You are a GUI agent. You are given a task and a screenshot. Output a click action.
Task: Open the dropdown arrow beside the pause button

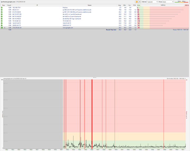(140, 2)
